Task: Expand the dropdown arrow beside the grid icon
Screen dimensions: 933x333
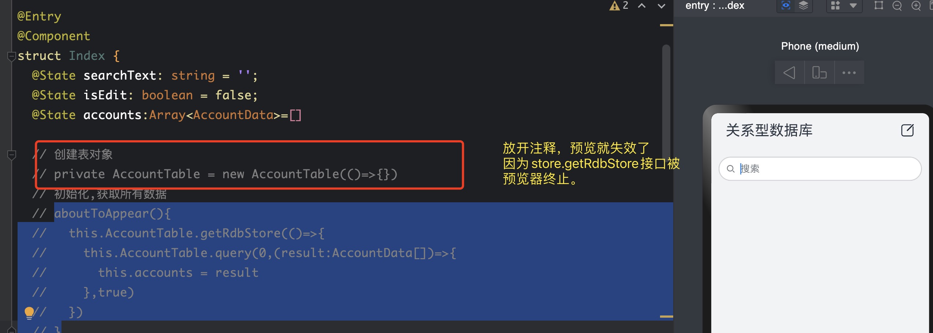Action: (x=853, y=5)
